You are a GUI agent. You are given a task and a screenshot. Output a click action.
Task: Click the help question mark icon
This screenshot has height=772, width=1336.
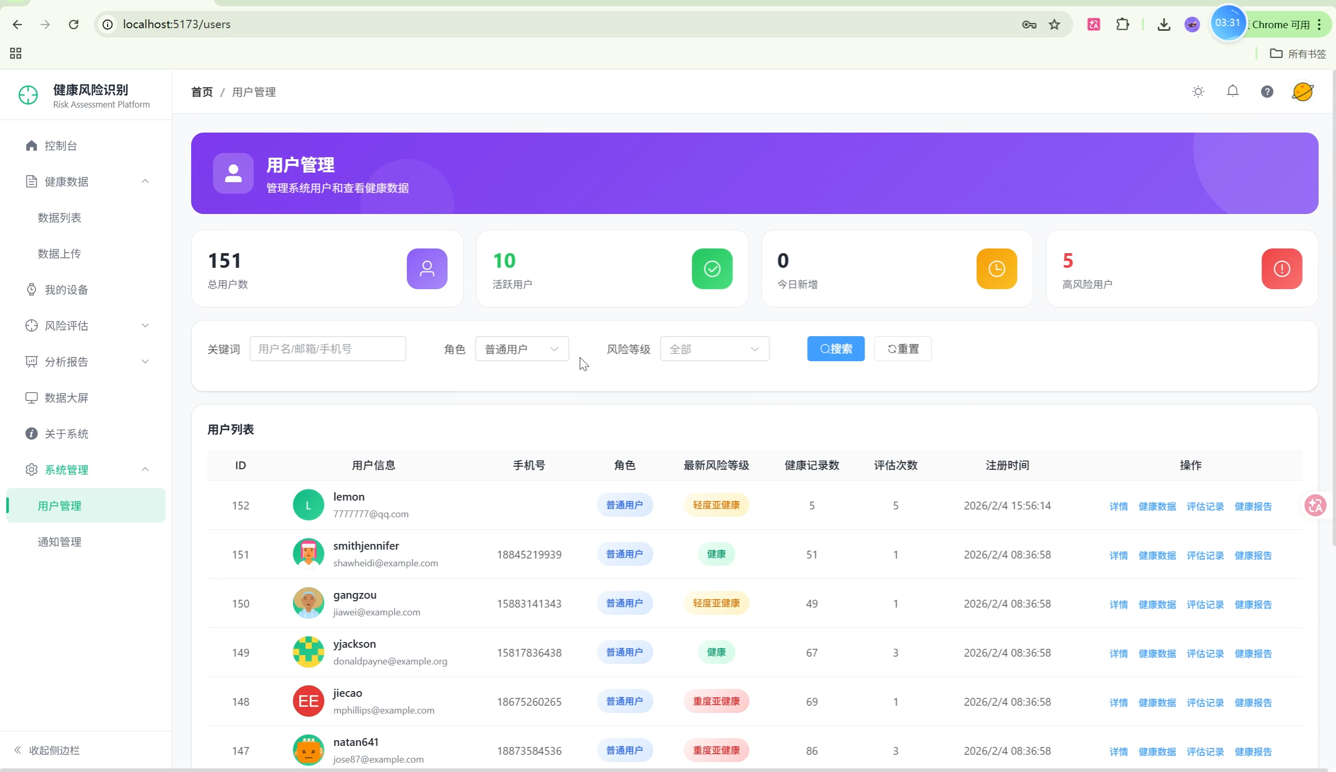click(x=1267, y=92)
